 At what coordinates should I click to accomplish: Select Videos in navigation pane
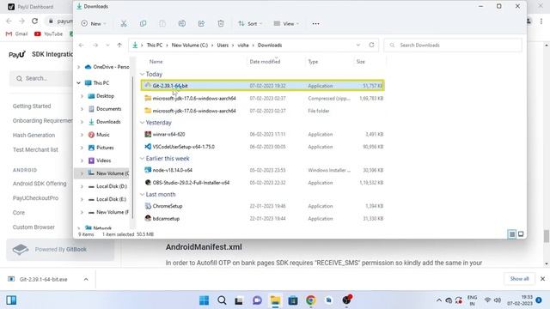103,161
